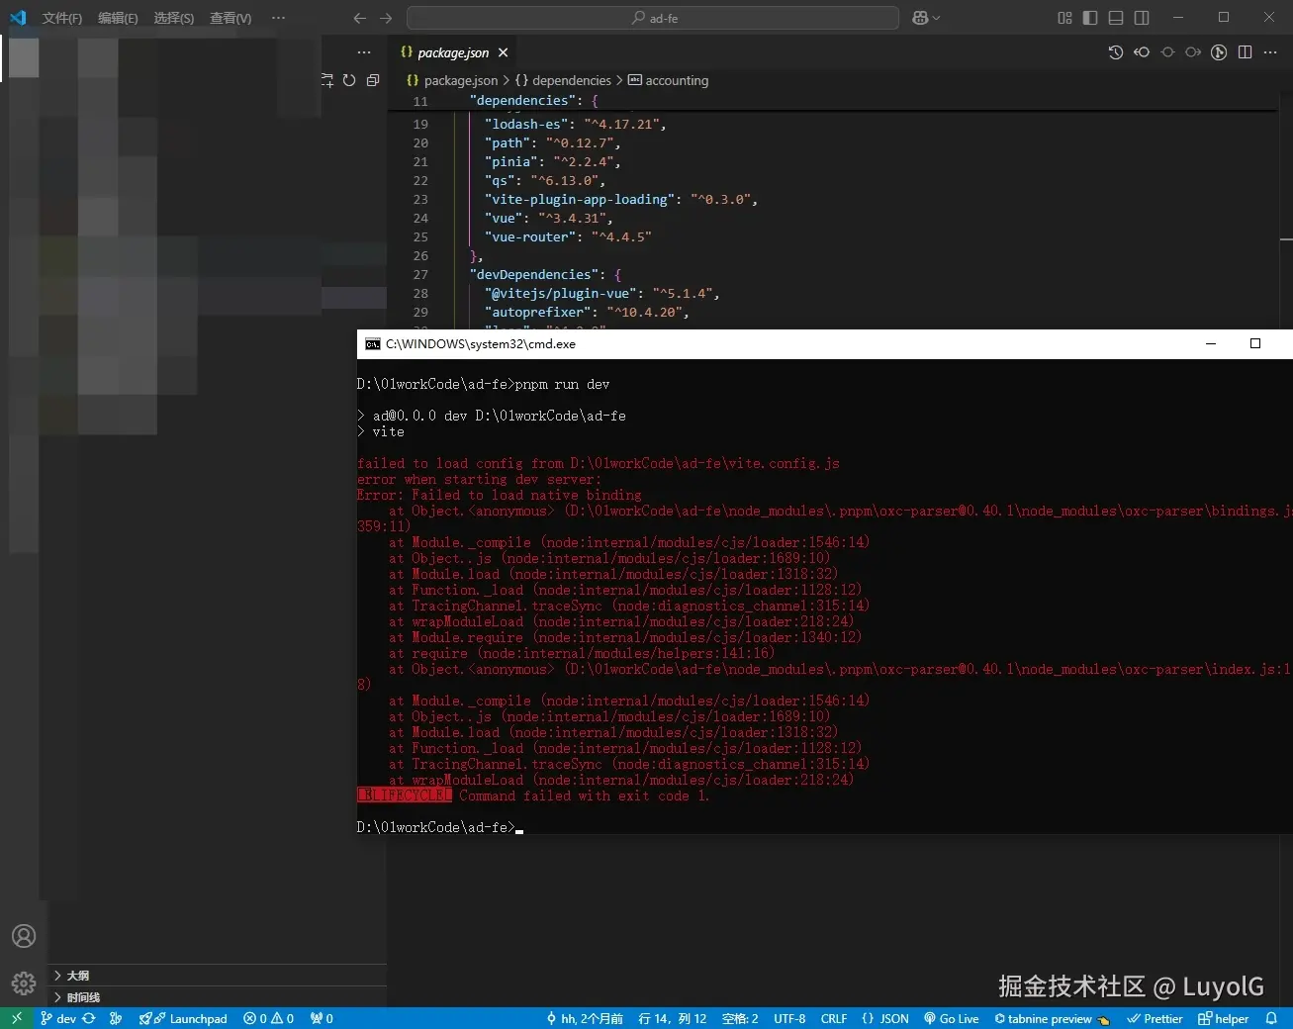The image size is (1293, 1029).
Task: Open the 编辑(E) menu
Action: (x=118, y=18)
